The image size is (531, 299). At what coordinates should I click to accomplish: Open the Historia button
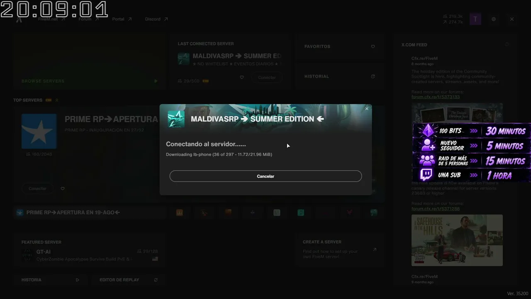50,280
